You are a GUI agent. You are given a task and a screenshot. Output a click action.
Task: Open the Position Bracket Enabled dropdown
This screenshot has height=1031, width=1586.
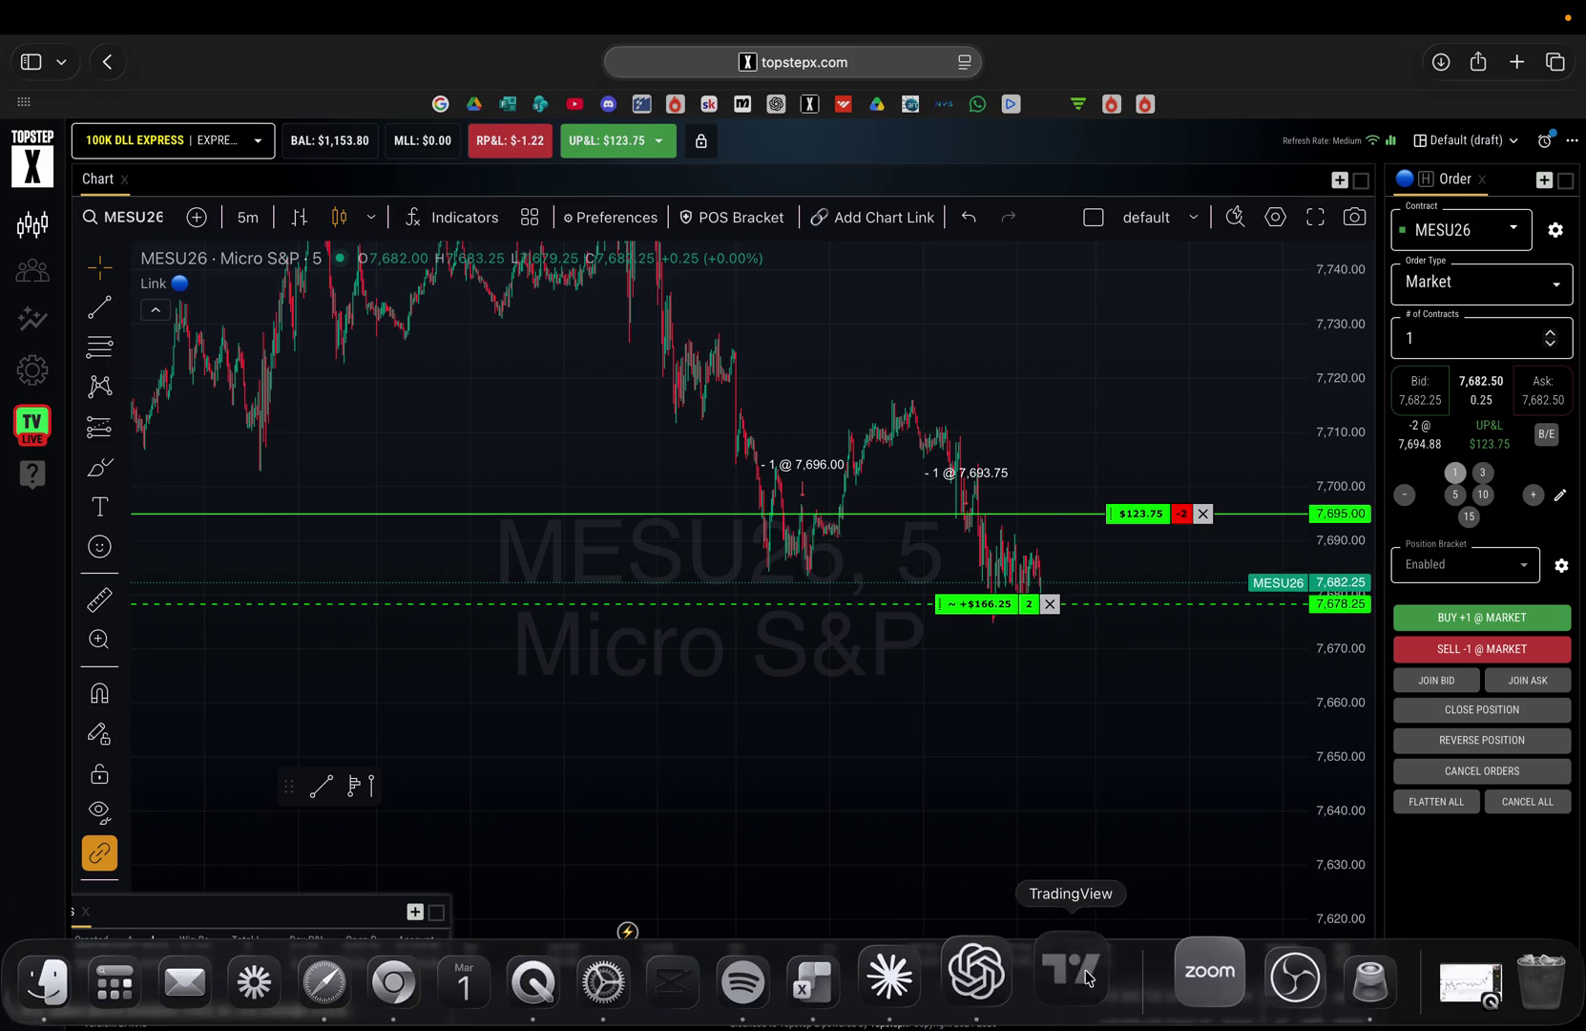pyautogui.click(x=1465, y=565)
